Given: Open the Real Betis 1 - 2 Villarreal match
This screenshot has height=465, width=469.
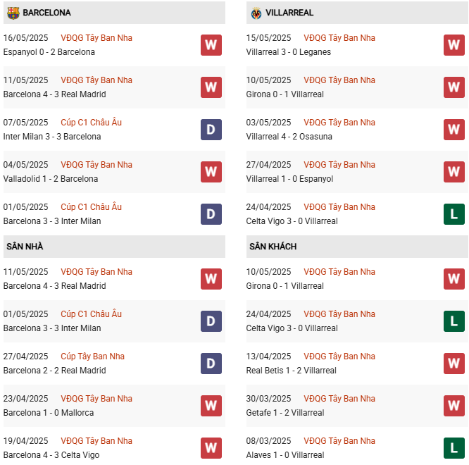Looking at the screenshot, I should [x=292, y=371].
